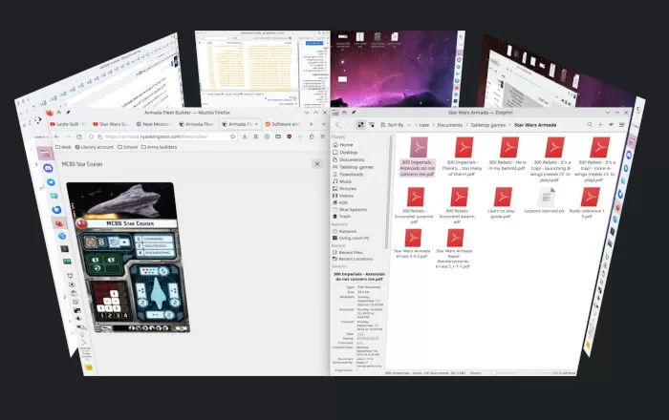Open Downloads in the Places panel
Image resolution: width=669 pixels, height=420 pixels.
[351, 174]
